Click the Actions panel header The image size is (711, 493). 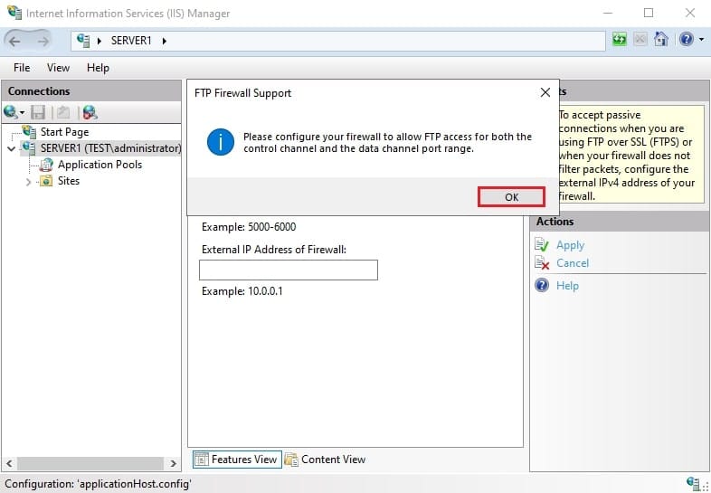[619, 222]
